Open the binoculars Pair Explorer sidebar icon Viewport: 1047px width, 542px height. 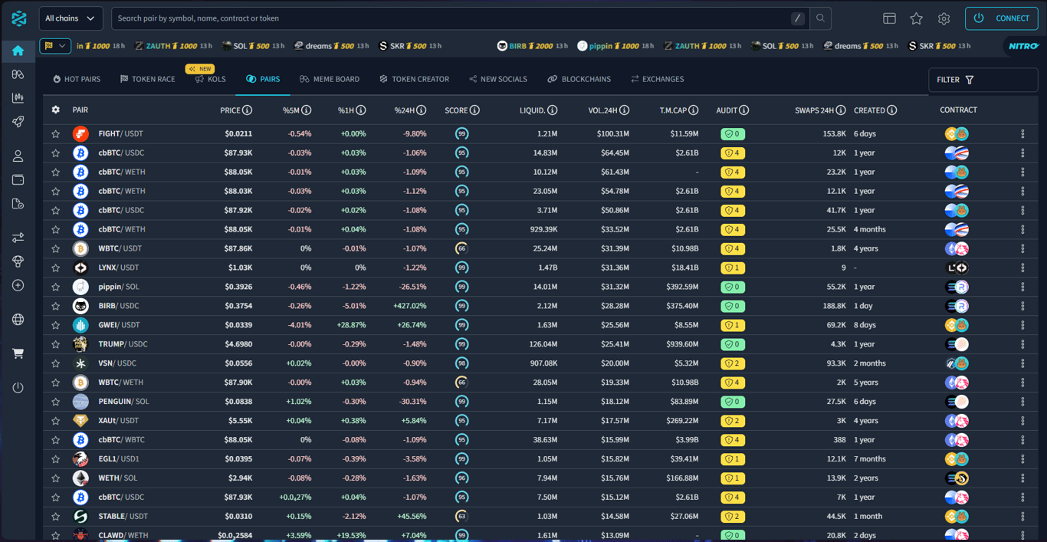coord(18,74)
